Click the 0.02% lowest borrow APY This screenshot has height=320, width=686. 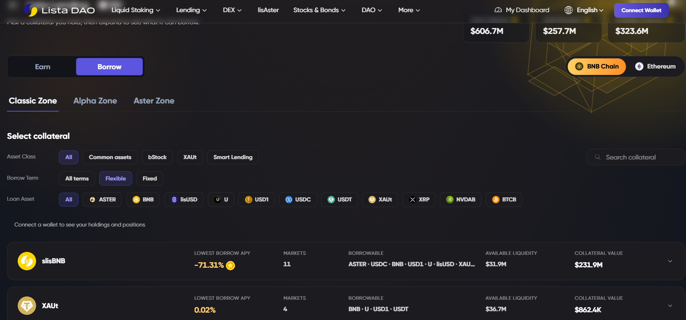(x=205, y=310)
